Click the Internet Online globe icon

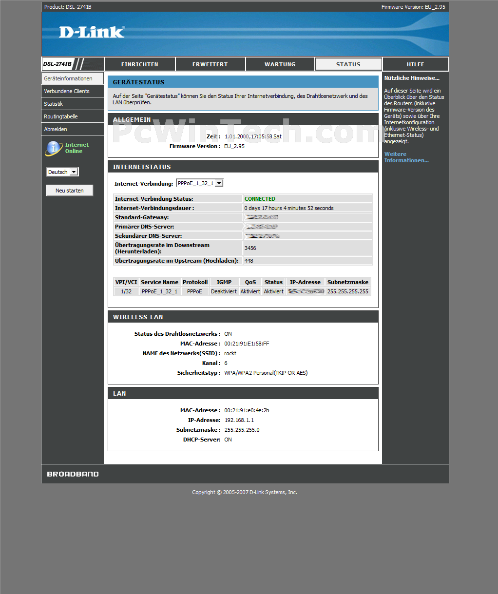point(54,148)
